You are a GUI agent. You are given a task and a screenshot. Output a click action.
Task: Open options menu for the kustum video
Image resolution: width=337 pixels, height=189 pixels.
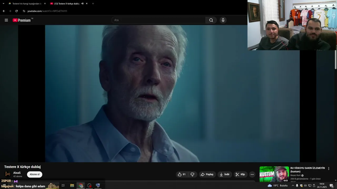tap(329, 169)
